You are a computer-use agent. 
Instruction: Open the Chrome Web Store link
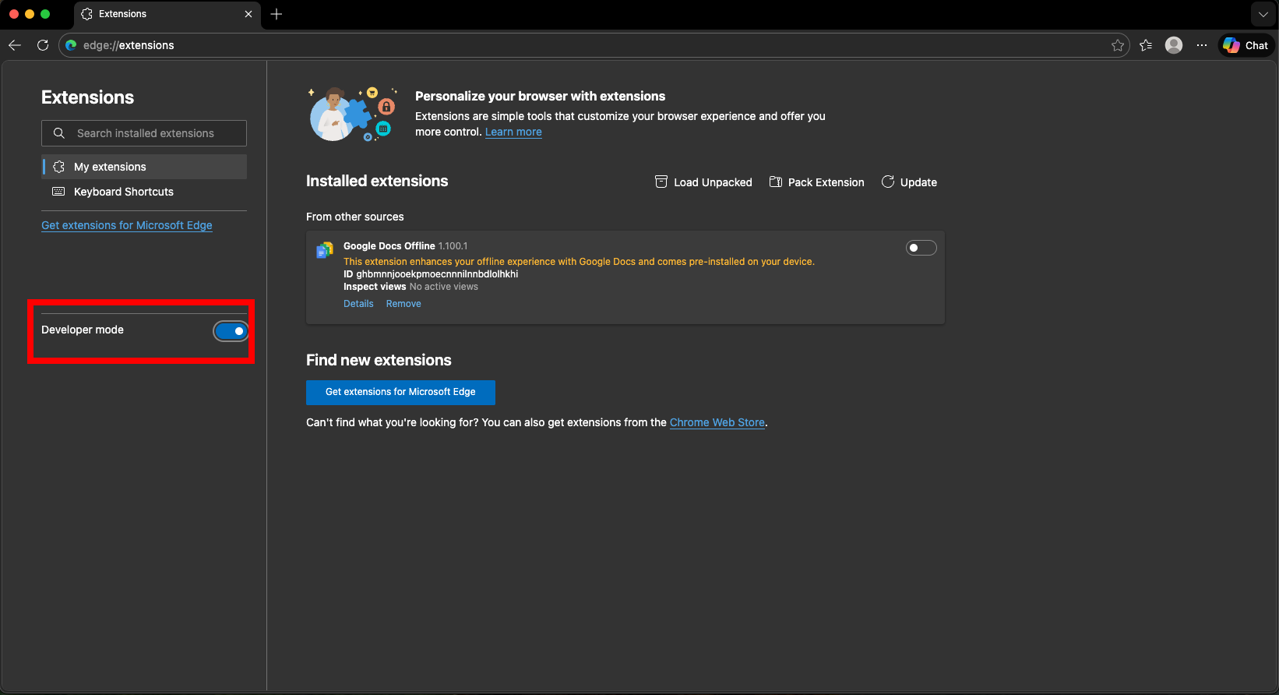[x=717, y=422]
